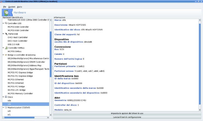Click the Controller SMBus category icon

click(x=6, y=48)
